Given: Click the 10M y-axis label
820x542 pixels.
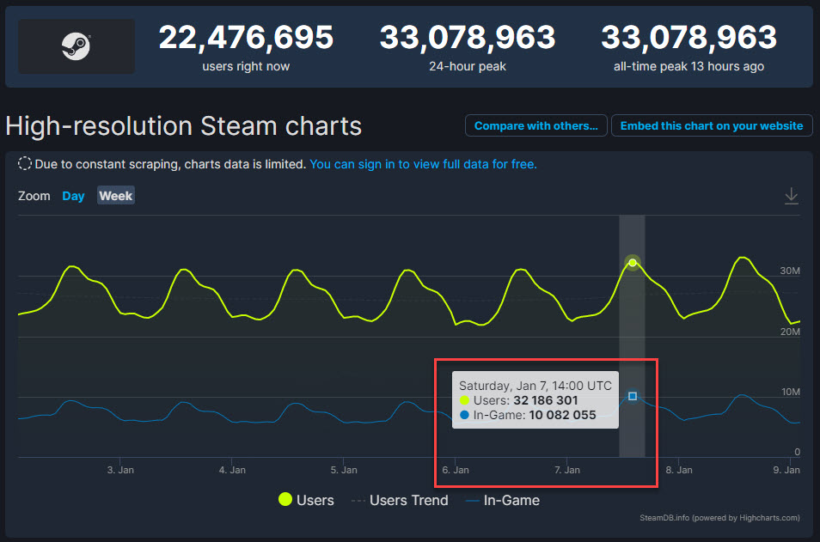Looking at the screenshot, I should point(790,392).
